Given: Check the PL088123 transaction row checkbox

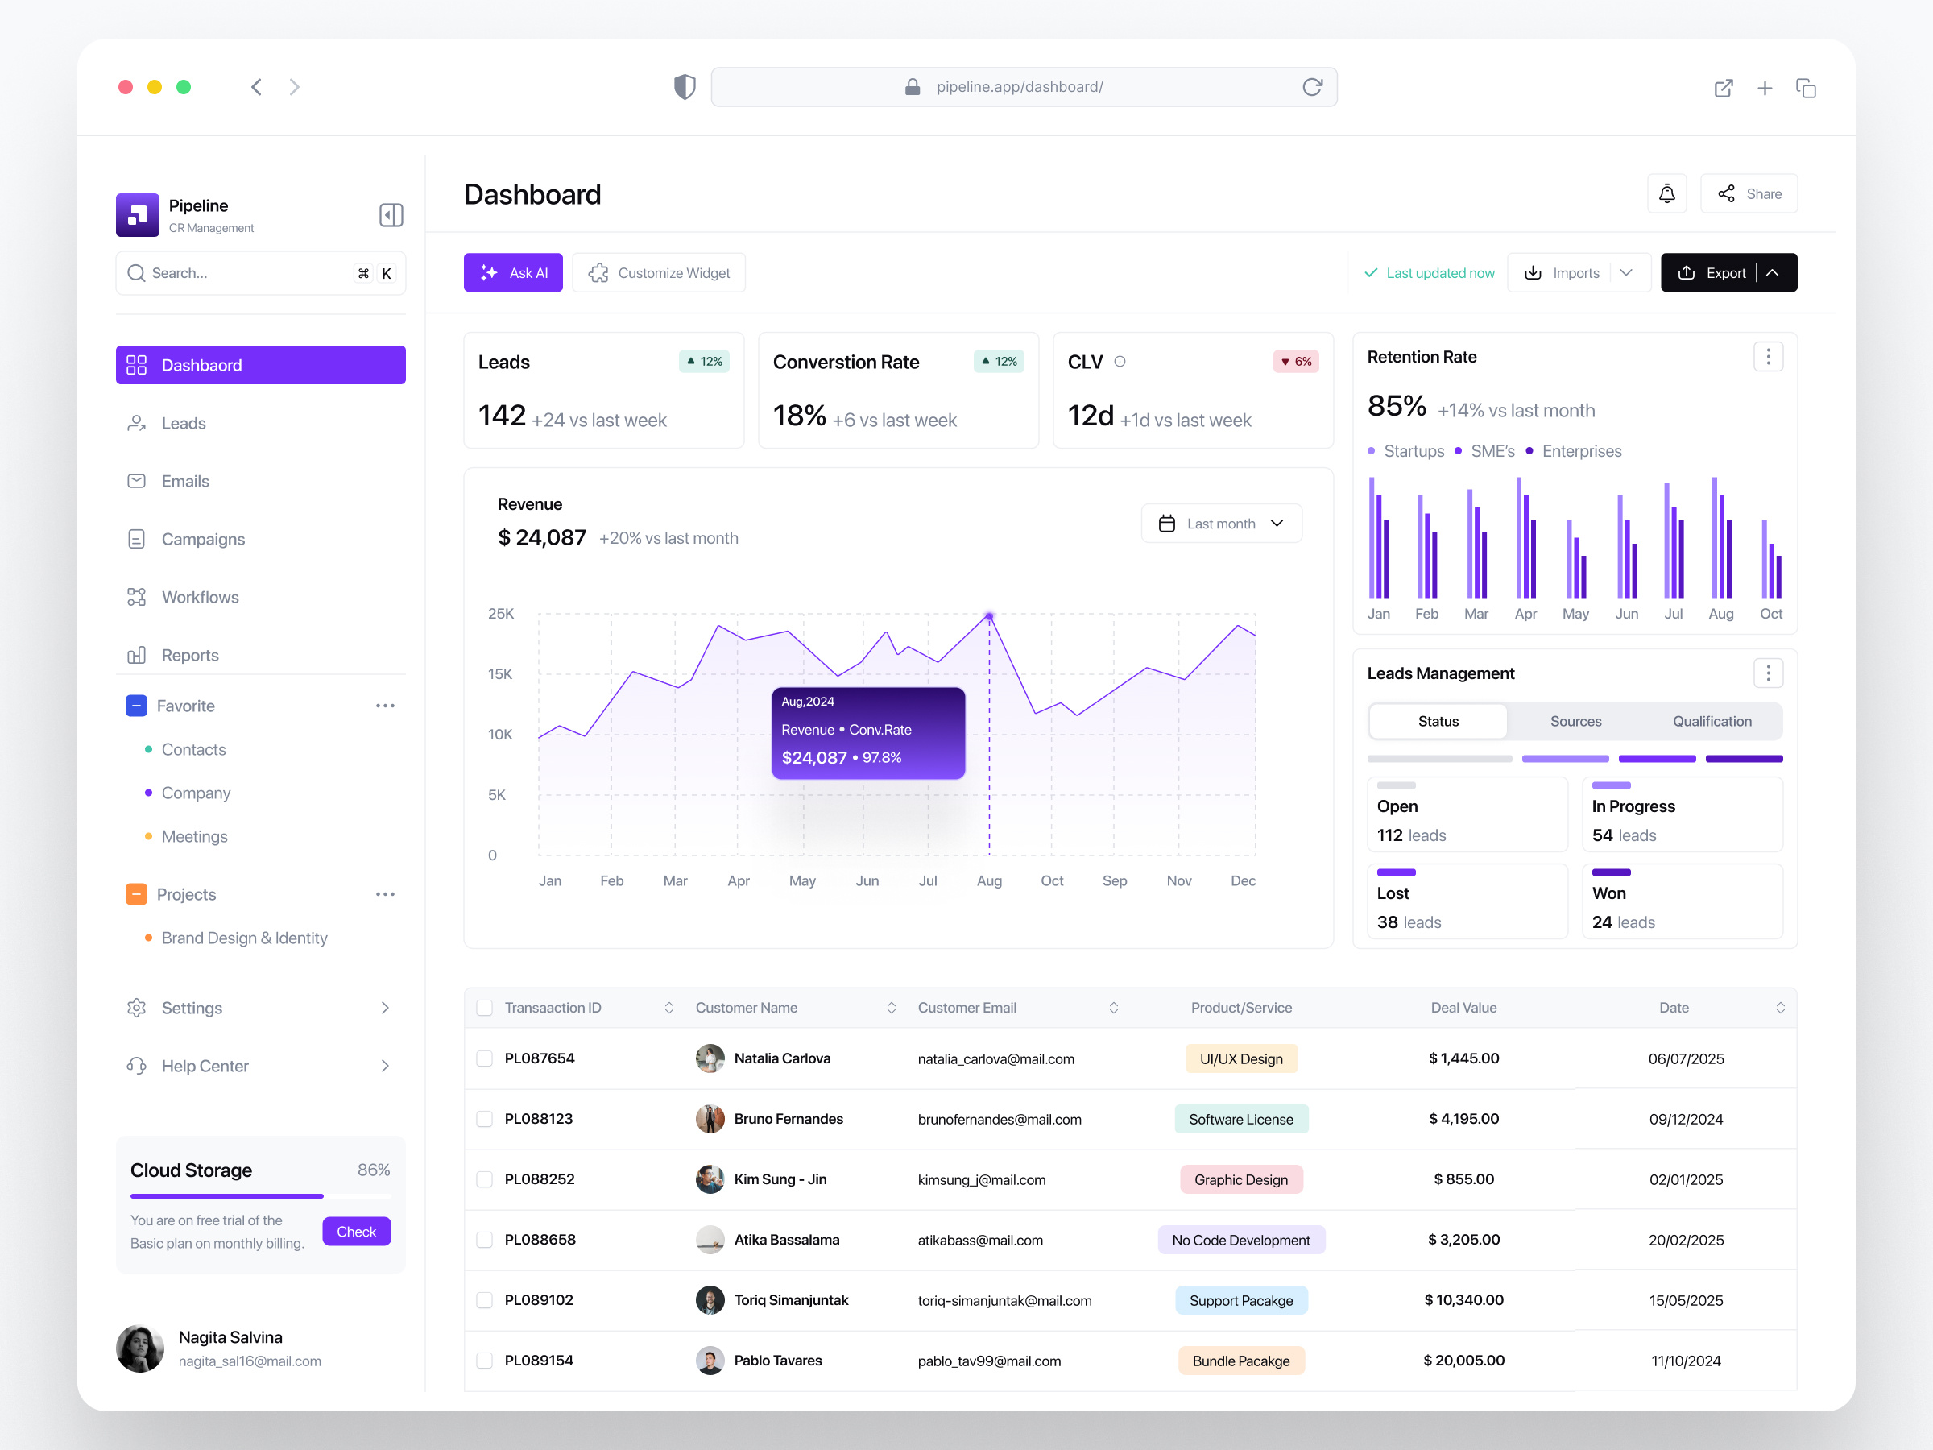Looking at the screenshot, I should click(x=484, y=1118).
